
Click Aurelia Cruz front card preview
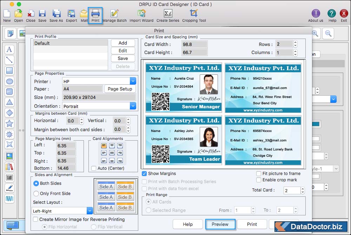click(x=184, y=88)
